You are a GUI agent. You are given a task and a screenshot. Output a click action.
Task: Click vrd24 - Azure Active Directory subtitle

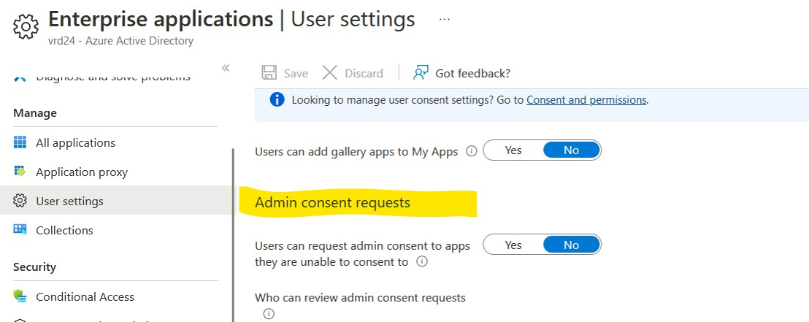click(x=120, y=41)
